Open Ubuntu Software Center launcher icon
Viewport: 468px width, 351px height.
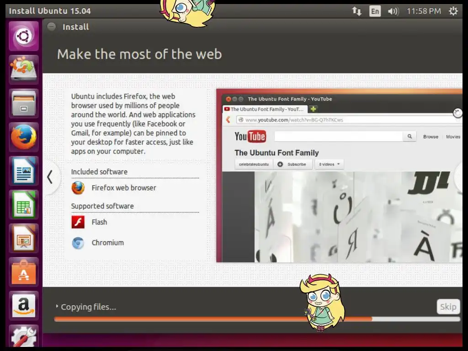(24, 272)
